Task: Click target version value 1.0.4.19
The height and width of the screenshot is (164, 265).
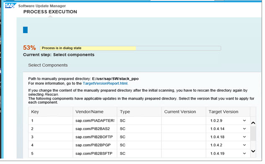Action: click(217, 153)
